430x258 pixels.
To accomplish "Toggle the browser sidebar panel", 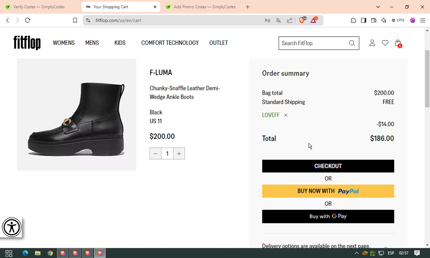I will (x=363, y=20).
